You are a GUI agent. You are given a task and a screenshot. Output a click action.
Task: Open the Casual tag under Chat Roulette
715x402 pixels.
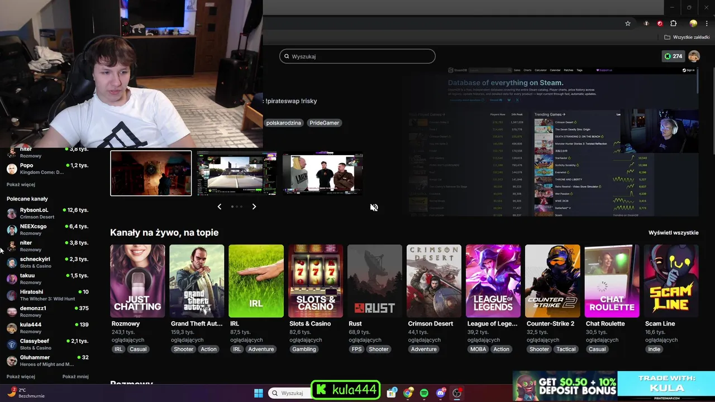point(597,349)
